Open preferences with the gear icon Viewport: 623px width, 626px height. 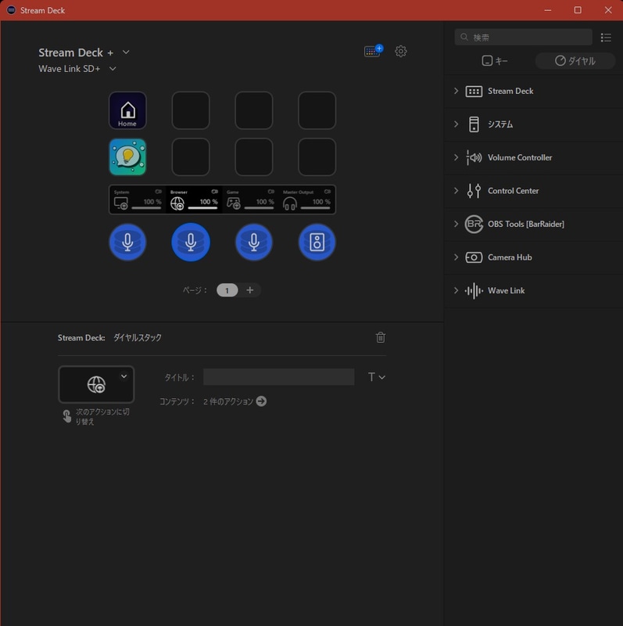(401, 51)
